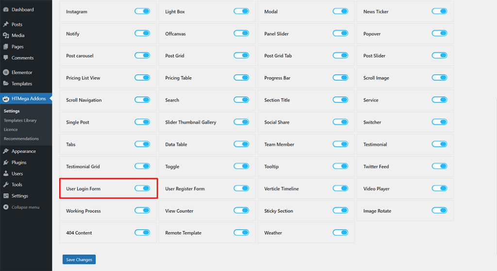Click the Pages icon in sidebar

point(6,47)
